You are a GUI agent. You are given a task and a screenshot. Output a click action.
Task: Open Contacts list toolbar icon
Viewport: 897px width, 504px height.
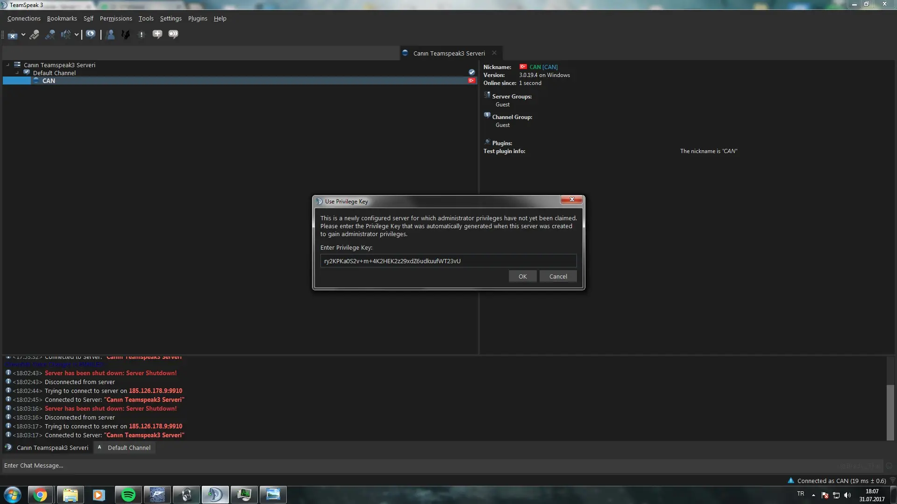click(x=110, y=35)
